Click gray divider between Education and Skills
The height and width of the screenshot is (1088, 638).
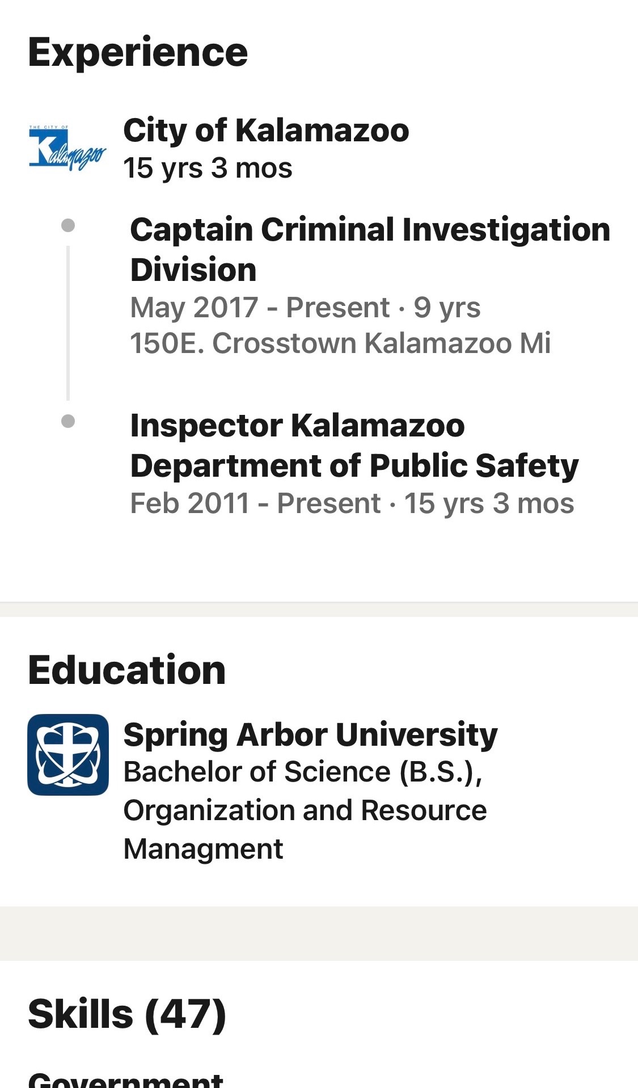[319, 933]
